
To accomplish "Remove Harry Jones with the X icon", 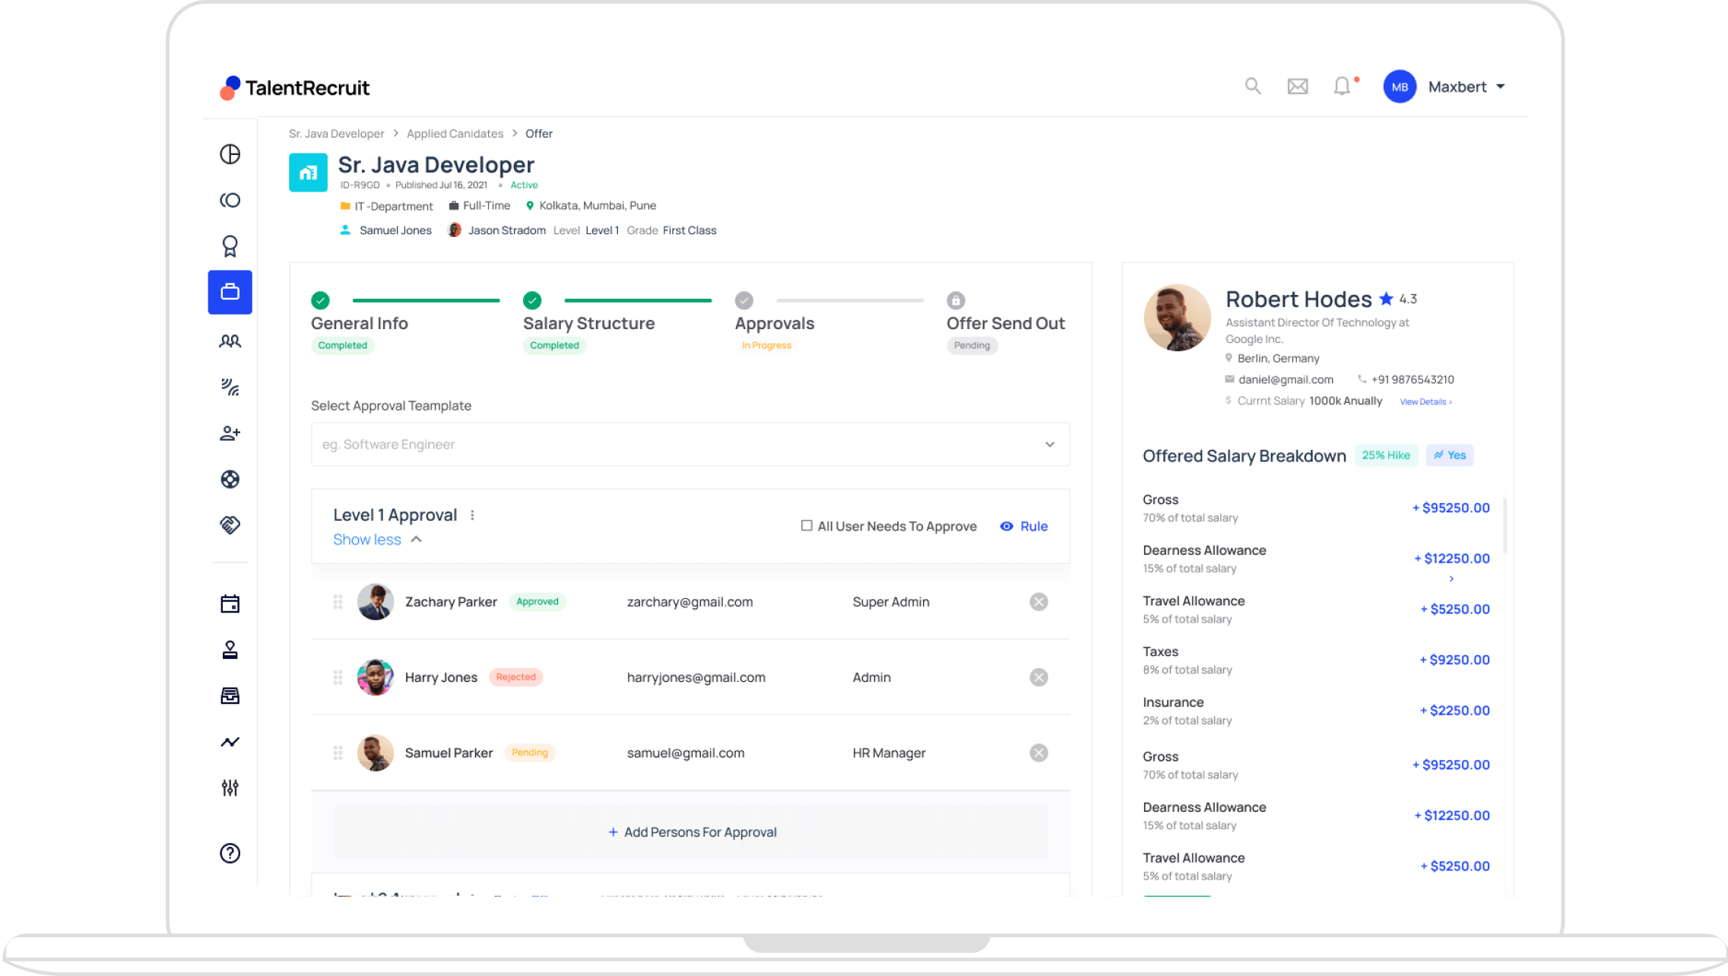I will 1038,677.
